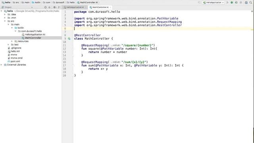Click hello root in breadcrumb bar
Image resolution: width=254 pixels, height=143 pixels.
click(x=6, y=2)
